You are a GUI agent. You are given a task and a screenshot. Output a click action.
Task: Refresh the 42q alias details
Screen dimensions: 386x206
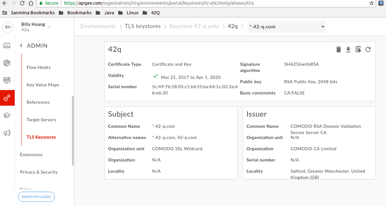(x=368, y=50)
